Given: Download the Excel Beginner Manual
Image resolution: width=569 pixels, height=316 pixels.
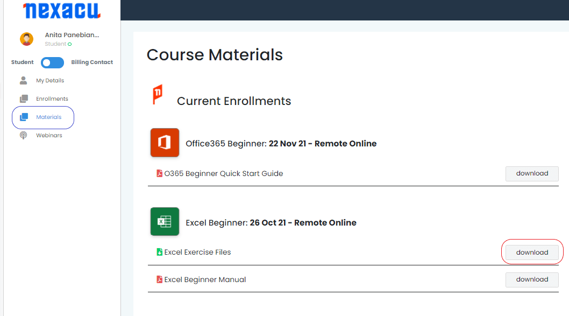Looking at the screenshot, I should point(531,279).
